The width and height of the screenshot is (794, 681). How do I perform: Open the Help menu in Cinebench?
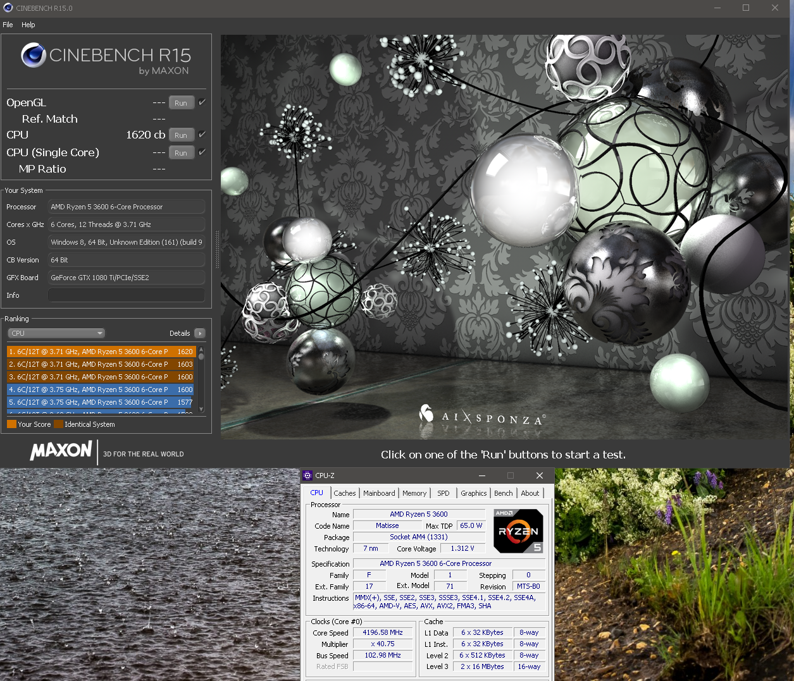tap(28, 25)
